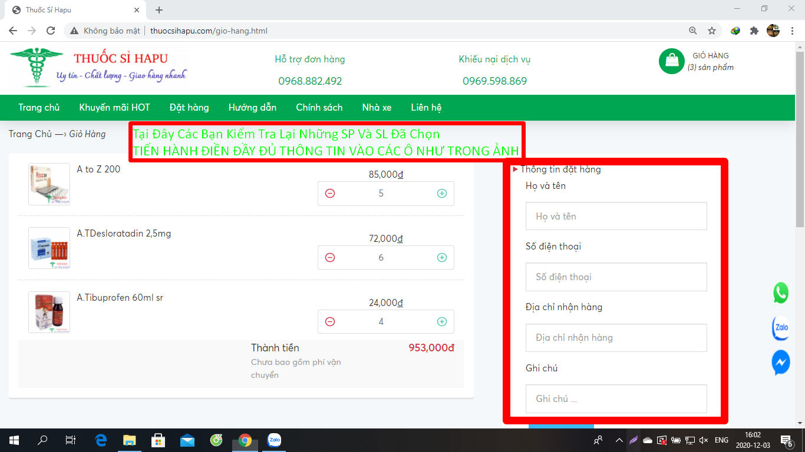Screen dimensions: 805x452
Task: Click order support phone 0968.882.492
Action: (310, 81)
